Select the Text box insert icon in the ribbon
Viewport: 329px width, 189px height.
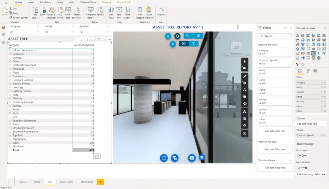(x=119, y=12)
